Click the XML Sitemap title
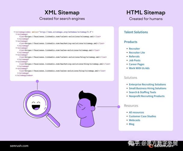Viewport: 183px width, 151px height. (62, 13)
